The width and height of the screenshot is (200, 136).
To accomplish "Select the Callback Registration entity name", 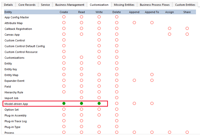I will point(18,29).
